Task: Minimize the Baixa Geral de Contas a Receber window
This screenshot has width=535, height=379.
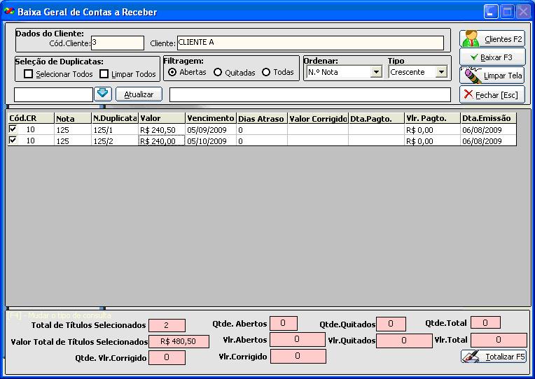Action: pyautogui.click(x=491, y=12)
